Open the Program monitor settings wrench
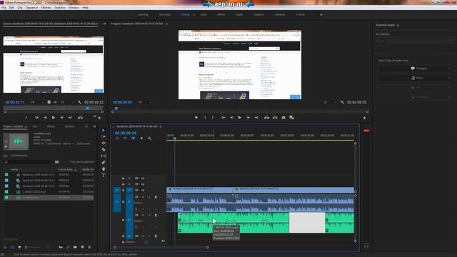The height and width of the screenshot is (257, 457). (x=342, y=102)
